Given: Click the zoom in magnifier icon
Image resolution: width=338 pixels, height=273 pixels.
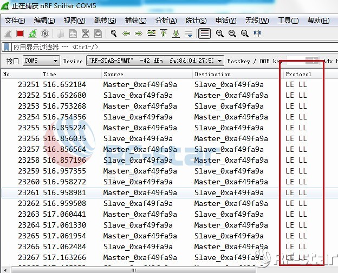Looking at the screenshot, I should (219, 34).
